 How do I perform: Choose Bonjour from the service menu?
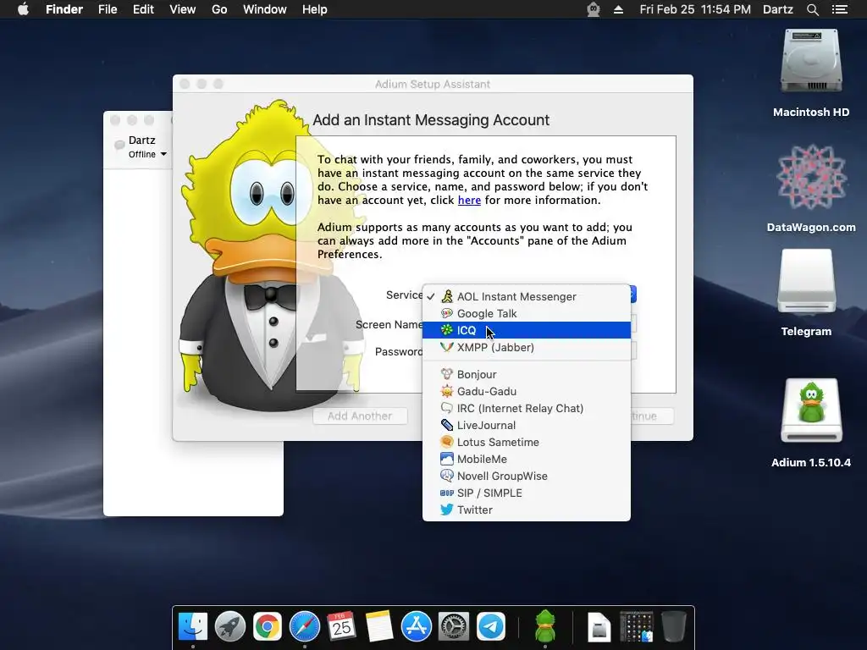[526, 374]
